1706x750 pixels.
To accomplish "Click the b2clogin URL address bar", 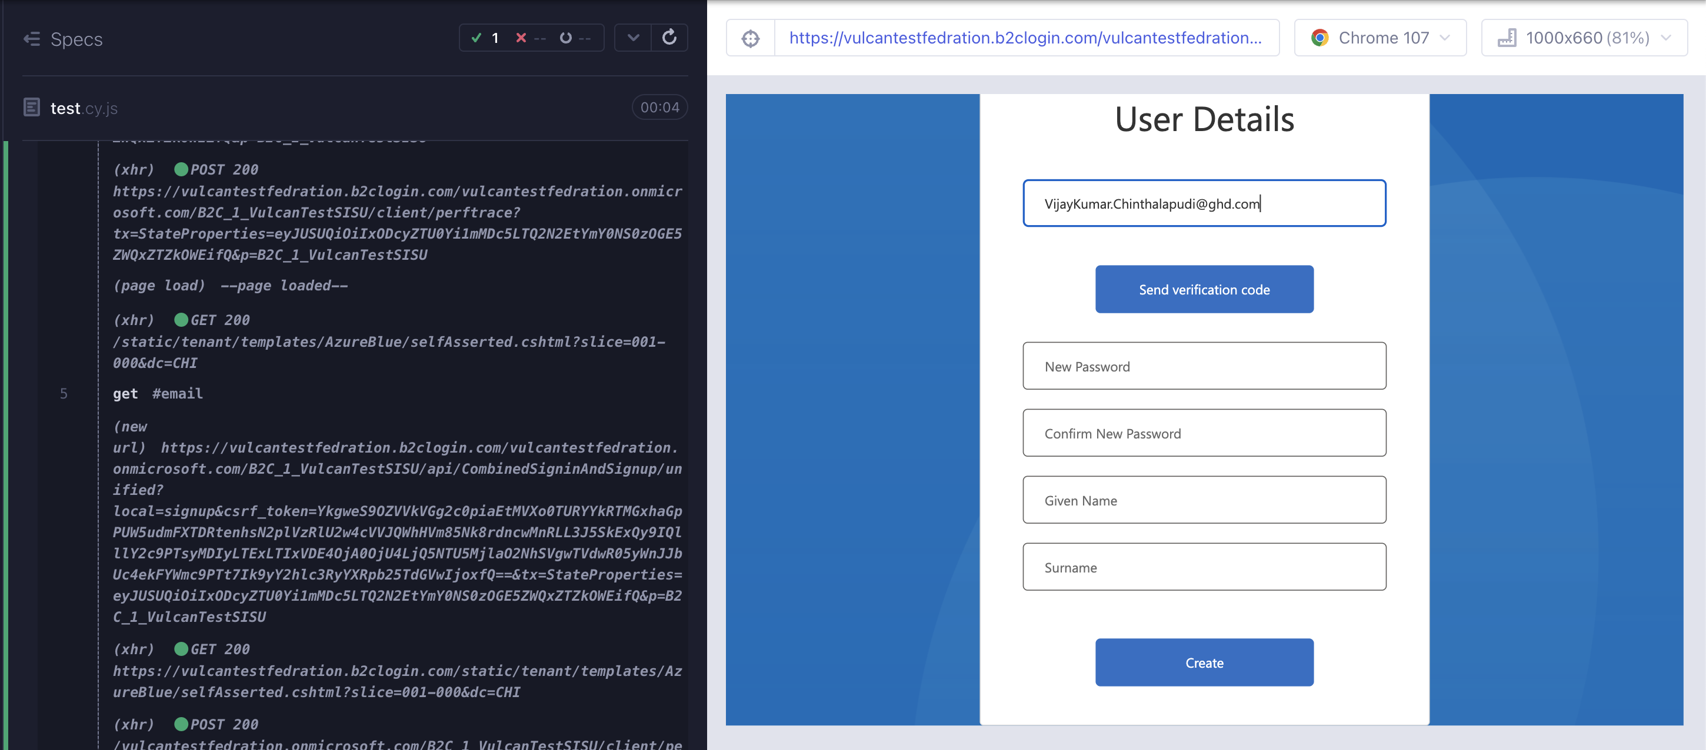I will click(x=1025, y=38).
